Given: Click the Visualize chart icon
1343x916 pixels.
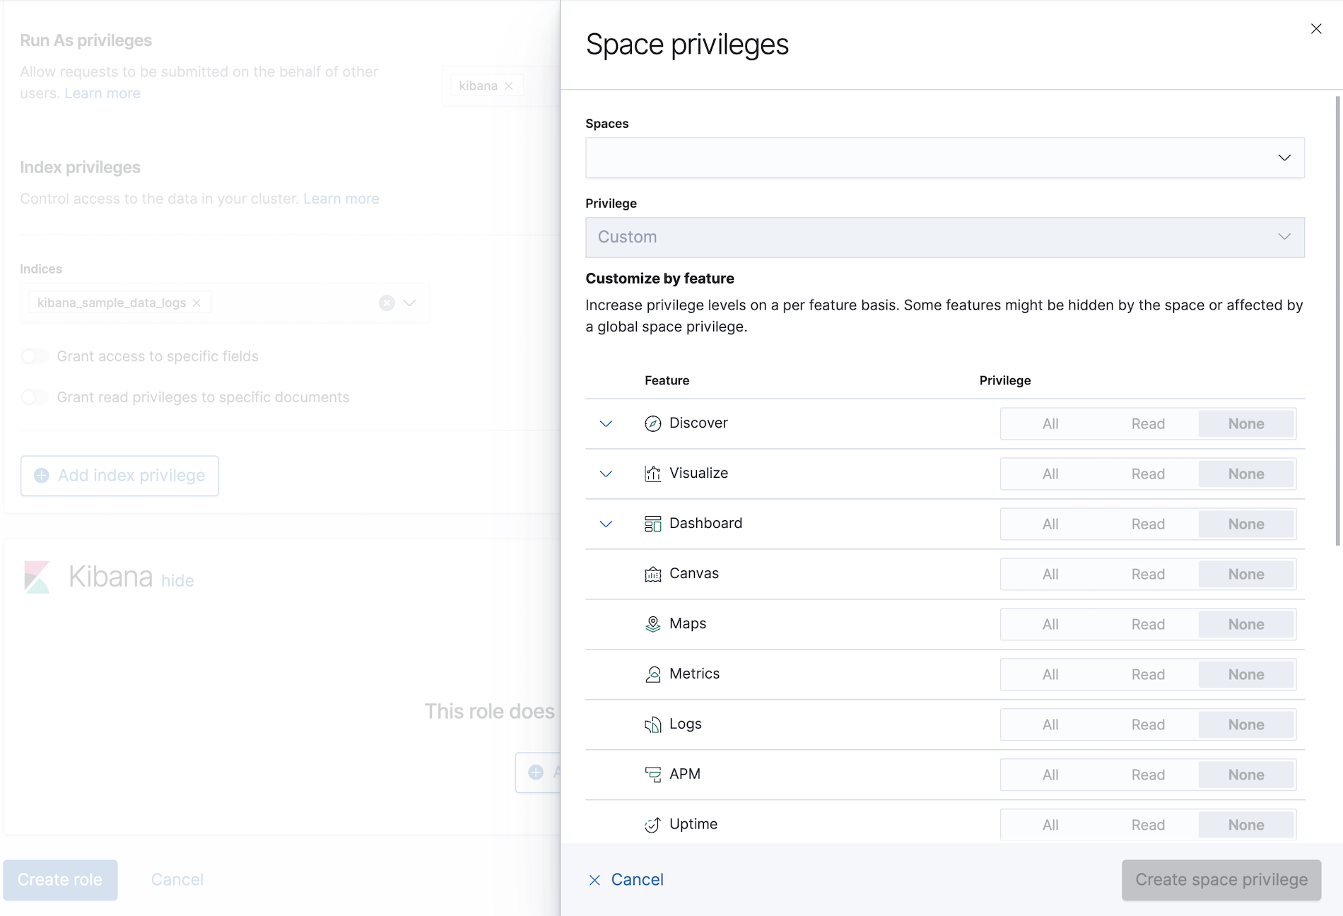Looking at the screenshot, I should point(652,474).
